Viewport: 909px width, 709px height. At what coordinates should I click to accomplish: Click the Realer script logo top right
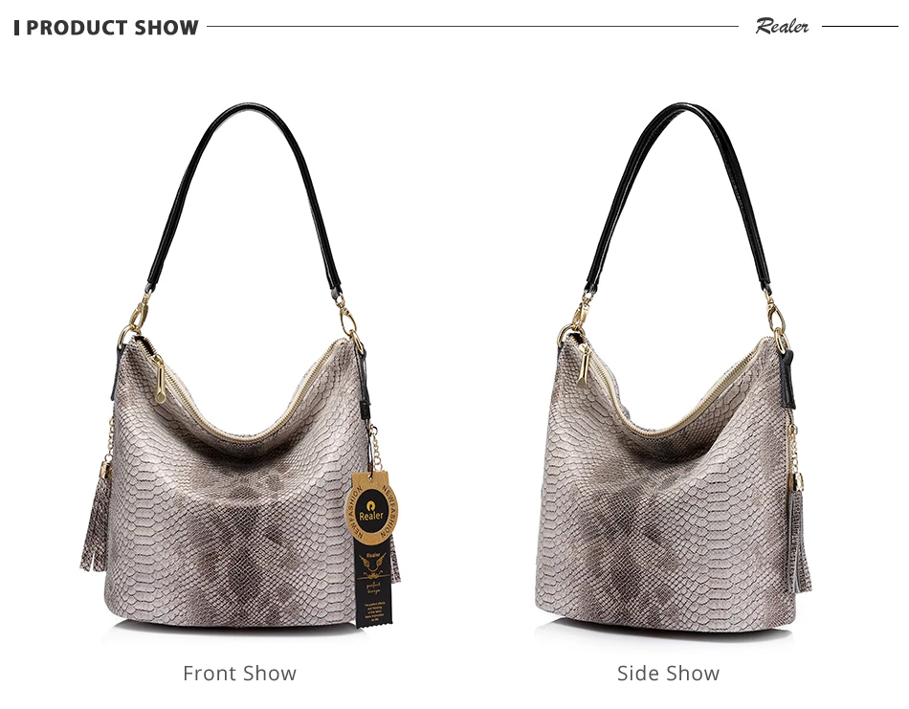(781, 26)
